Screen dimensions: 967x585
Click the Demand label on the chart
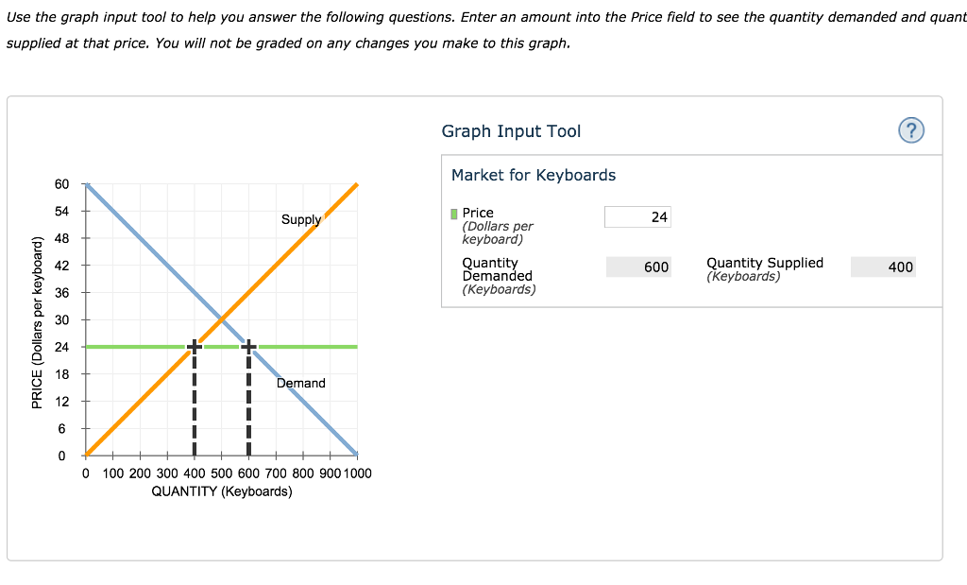(300, 383)
